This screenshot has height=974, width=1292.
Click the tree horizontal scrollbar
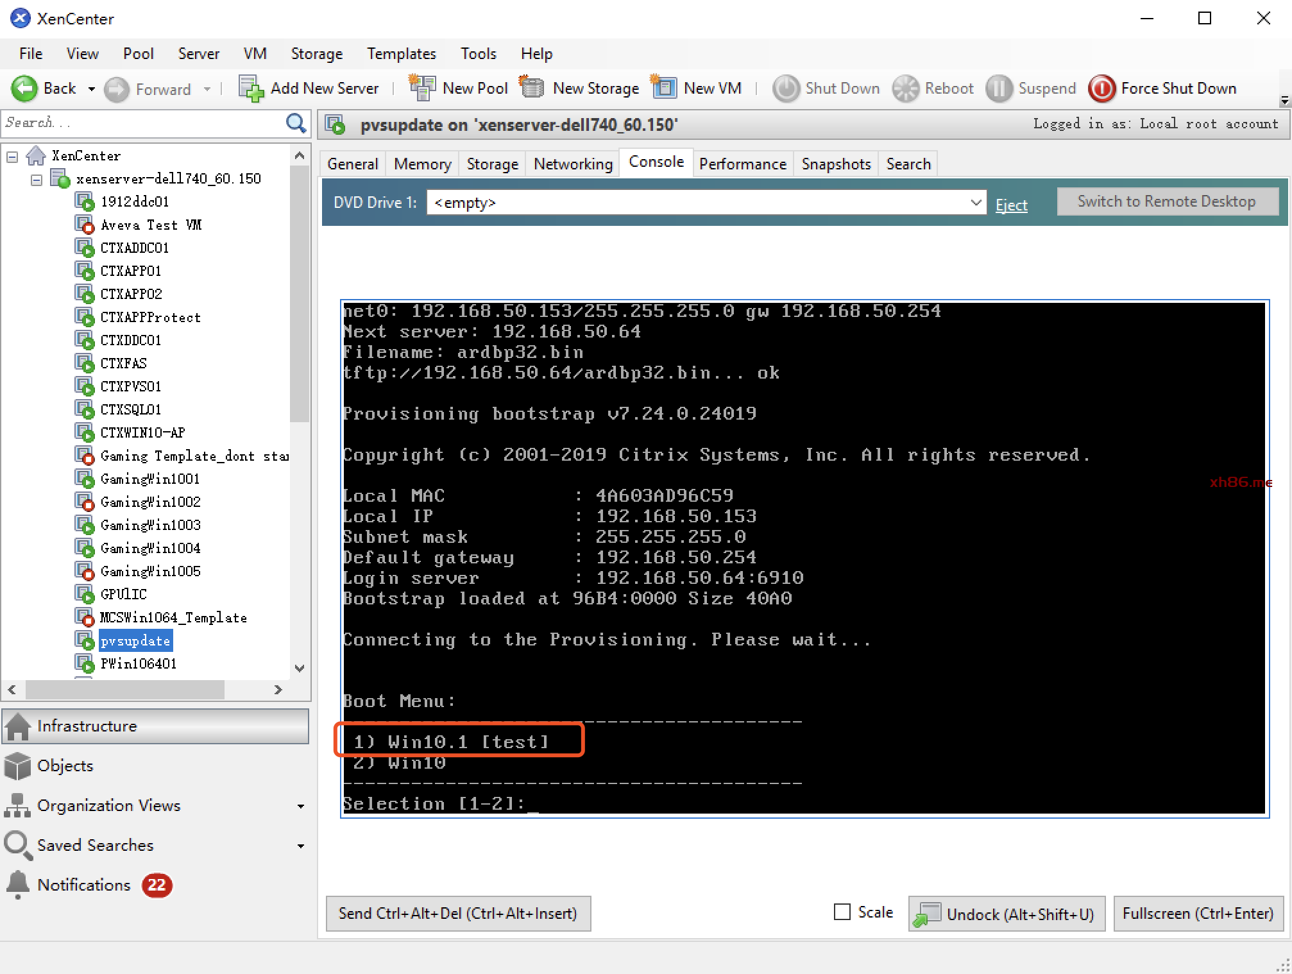coord(125,690)
